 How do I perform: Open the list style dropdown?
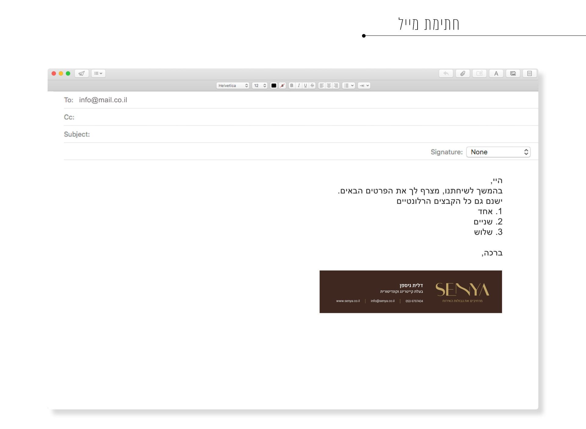pyautogui.click(x=349, y=85)
